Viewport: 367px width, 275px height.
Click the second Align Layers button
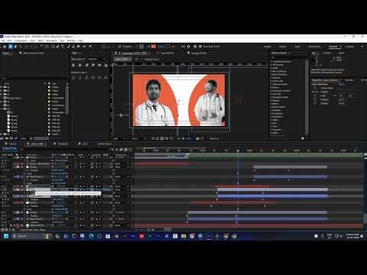80,65
